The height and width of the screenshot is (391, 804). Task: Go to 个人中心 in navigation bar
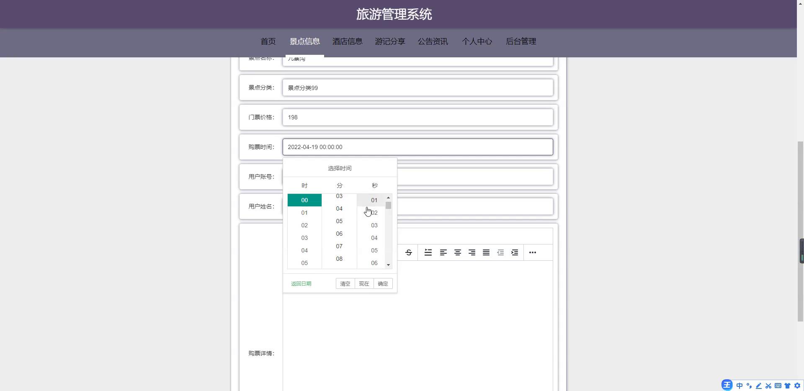pyautogui.click(x=477, y=41)
